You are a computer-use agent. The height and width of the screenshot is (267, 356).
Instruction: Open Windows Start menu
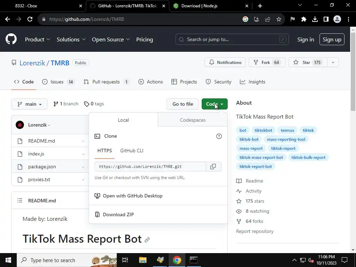pyautogui.click(x=8, y=260)
